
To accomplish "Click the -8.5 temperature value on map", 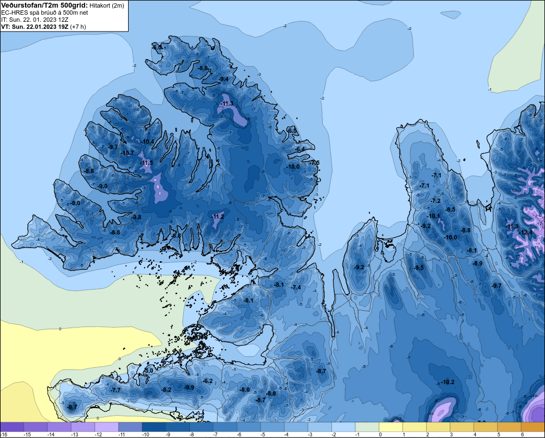I will click(x=451, y=209).
